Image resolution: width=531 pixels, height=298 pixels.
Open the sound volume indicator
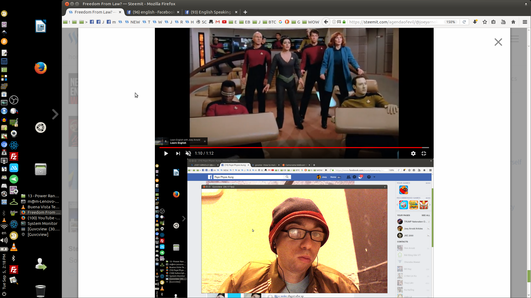click(4, 240)
